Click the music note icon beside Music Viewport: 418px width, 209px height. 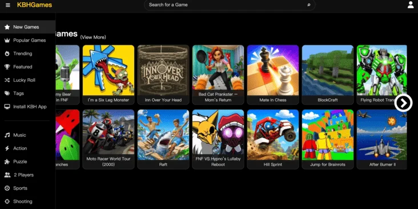[x=7, y=135]
